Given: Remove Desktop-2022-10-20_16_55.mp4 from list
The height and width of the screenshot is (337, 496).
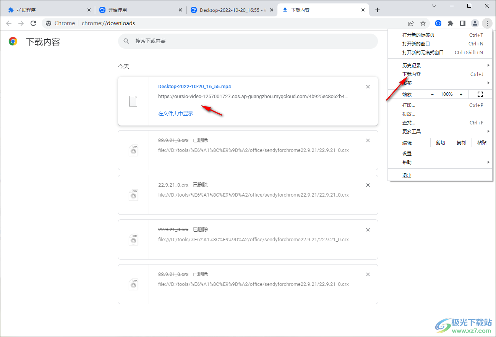Looking at the screenshot, I should [368, 87].
